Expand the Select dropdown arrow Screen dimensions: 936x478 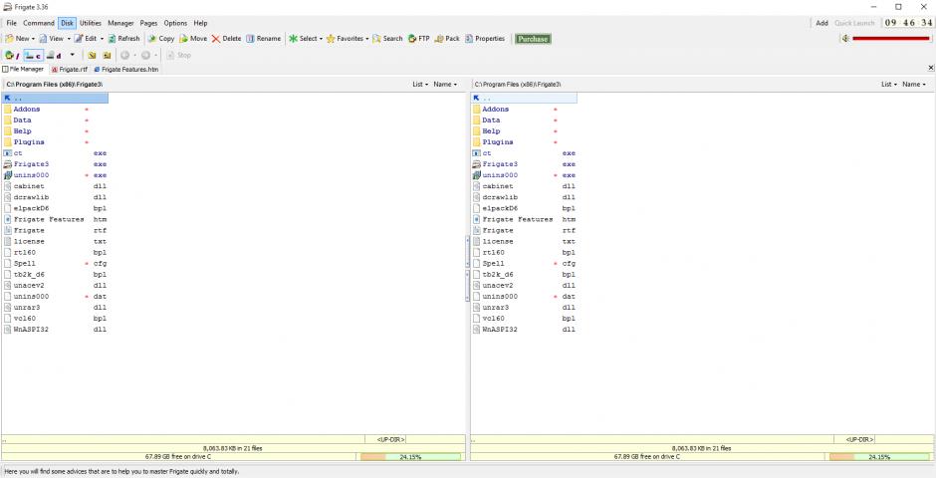click(x=322, y=39)
